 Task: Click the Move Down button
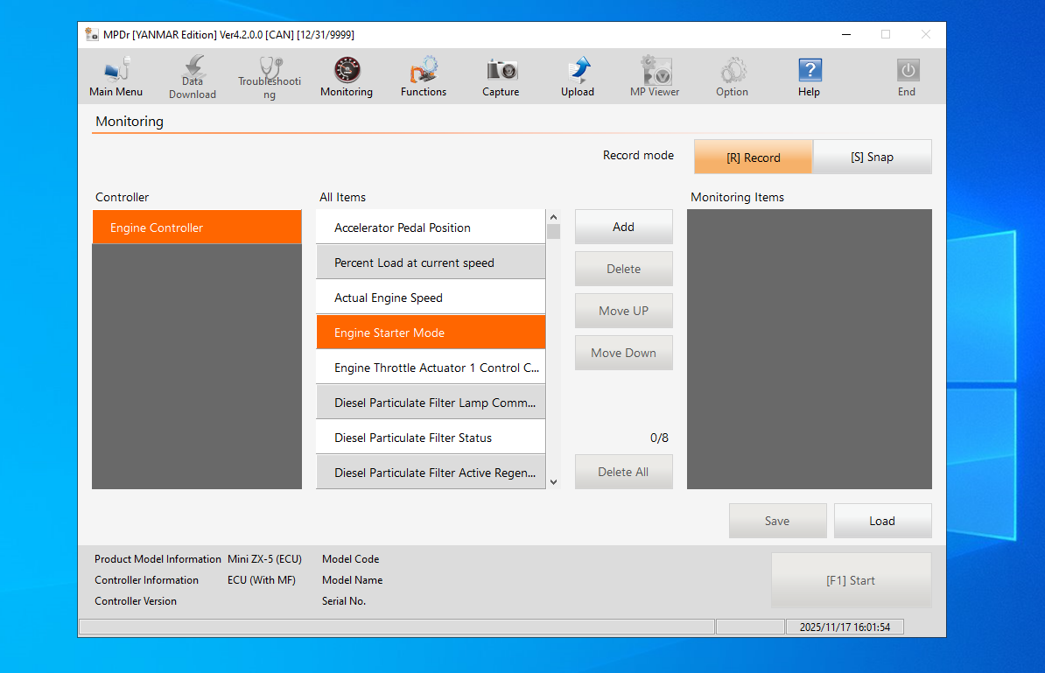click(x=623, y=353)
